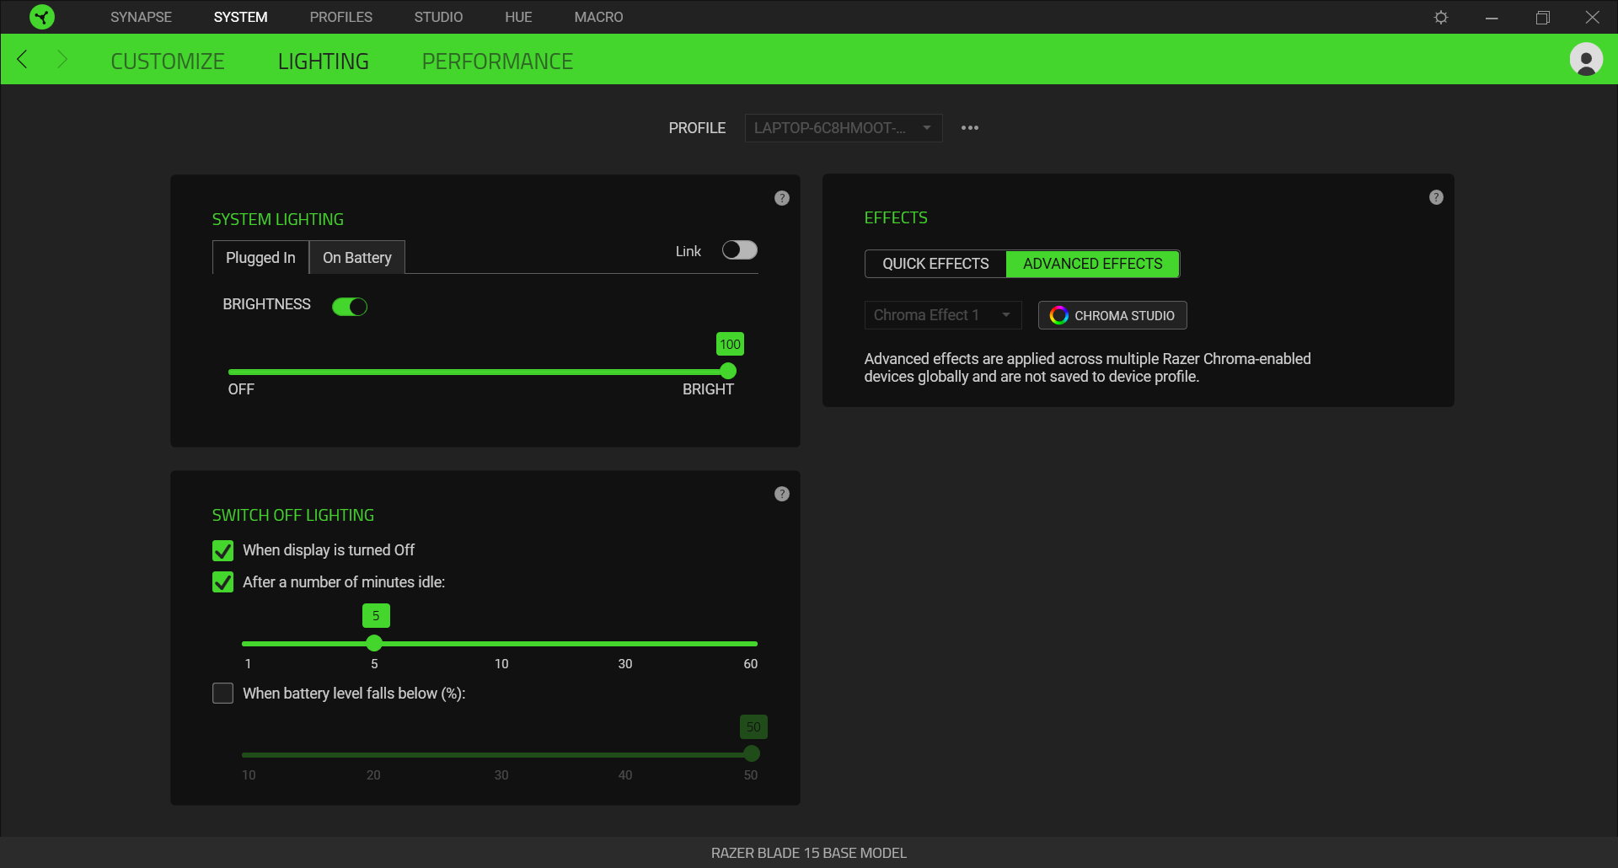This screenshot has width=1618, height=868.
Task: Click the 20 mark on battery slider
Action: click(373, 775)
